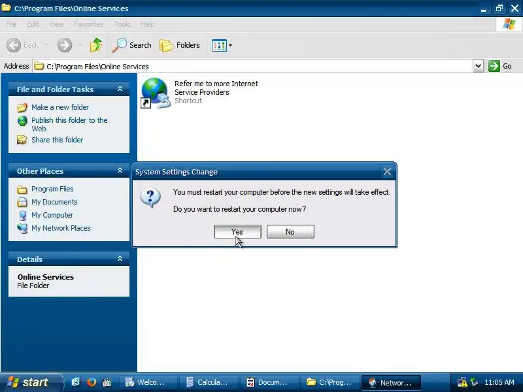Click the Publish to Web globe icon
The height and width of the screenshot is (392, 523).
click(x=22, y=121)
